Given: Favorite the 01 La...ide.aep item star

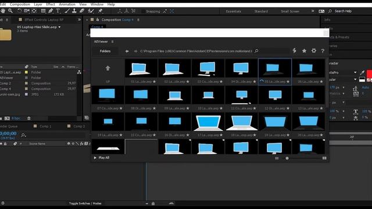Looking at the screenshot, I should point(155,81).
